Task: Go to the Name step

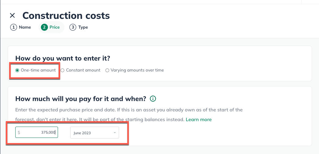Action: point(25,27)
